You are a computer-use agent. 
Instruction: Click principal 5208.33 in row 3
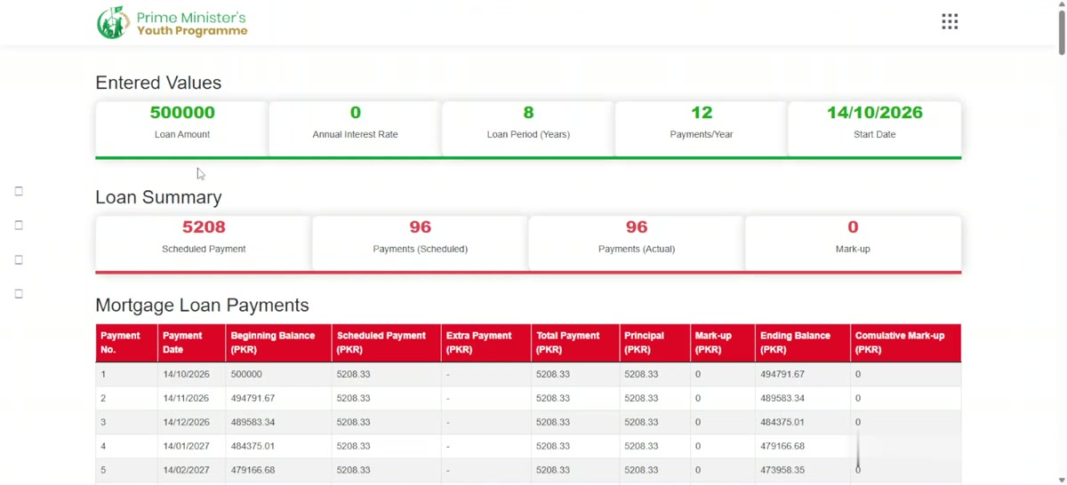pos(641,423)
